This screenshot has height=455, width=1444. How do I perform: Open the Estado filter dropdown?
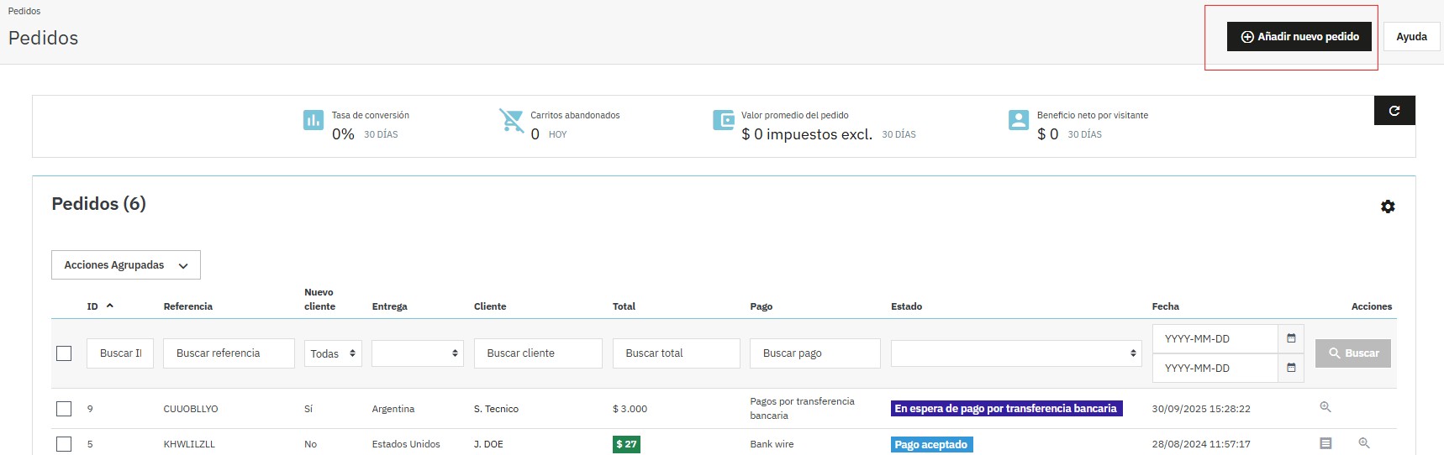coord(1015,353)
